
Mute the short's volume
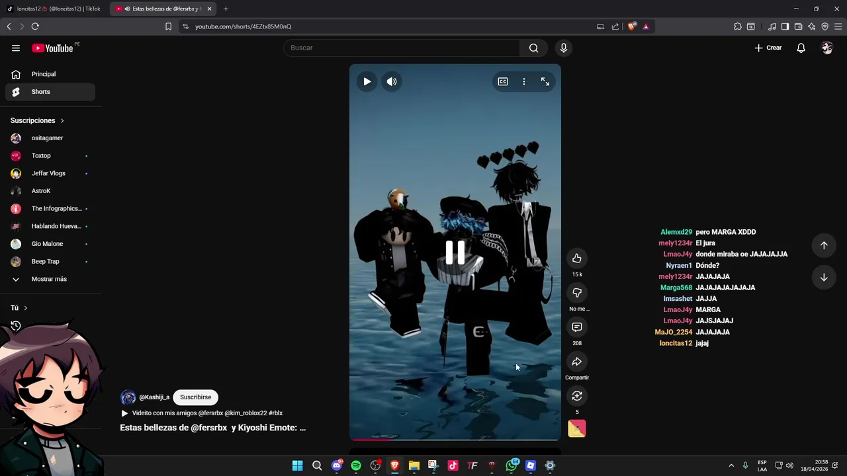point(392,81)
